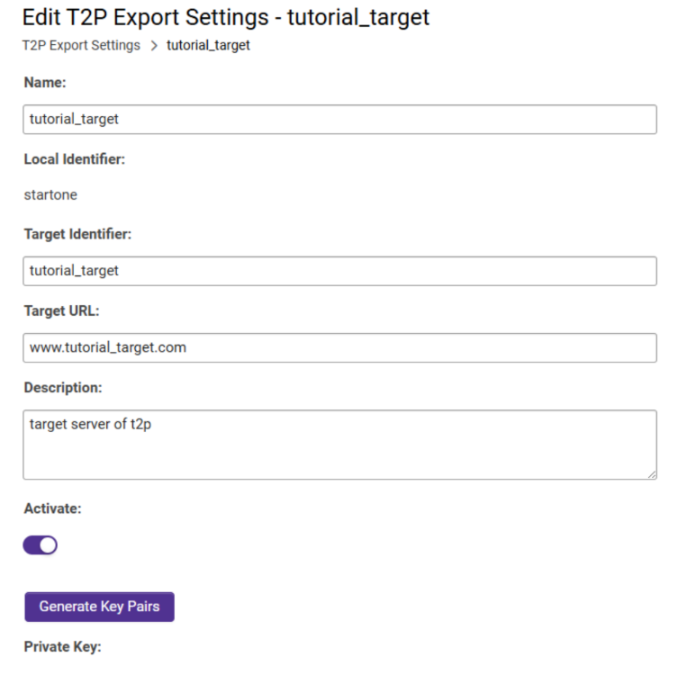Viewport: 678px width, 675px height.
Task: Click the text 'target server of t2p'
Action: 90,424
